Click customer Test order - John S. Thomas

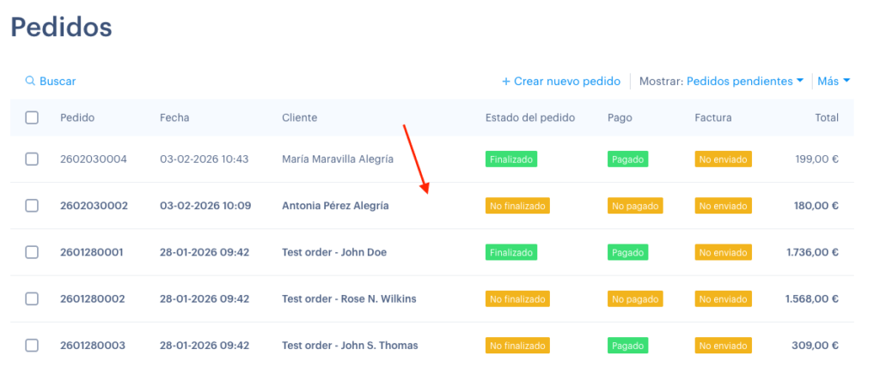tap(350, 345)
